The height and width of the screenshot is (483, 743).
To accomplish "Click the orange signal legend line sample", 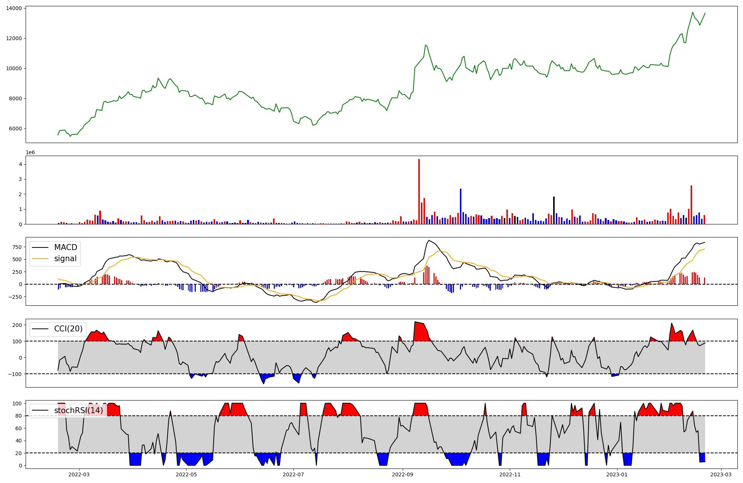I will (40, 259).
